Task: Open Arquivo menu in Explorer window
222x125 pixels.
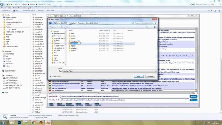Action: tap(3, 8)
